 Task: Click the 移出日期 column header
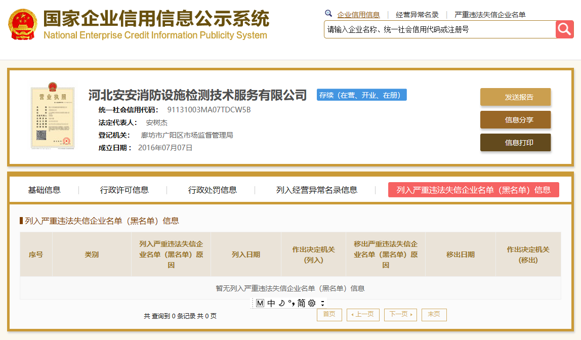461,254
